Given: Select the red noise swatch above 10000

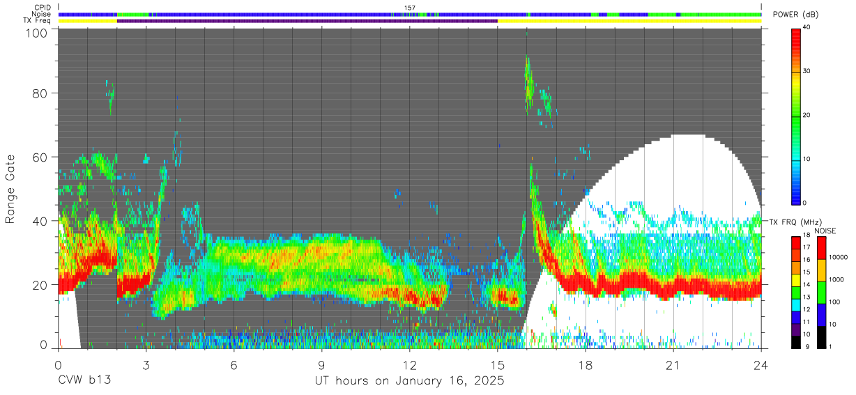Looking at the screenshot, I should pyautogui.click(x=821, y=248).
